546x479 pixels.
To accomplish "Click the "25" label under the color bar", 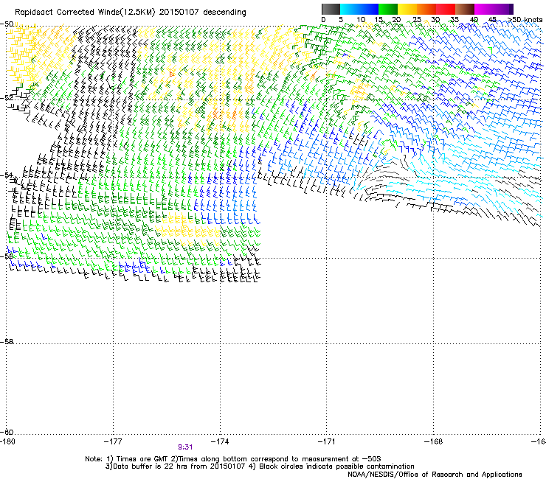I will (x=417, y=19).
